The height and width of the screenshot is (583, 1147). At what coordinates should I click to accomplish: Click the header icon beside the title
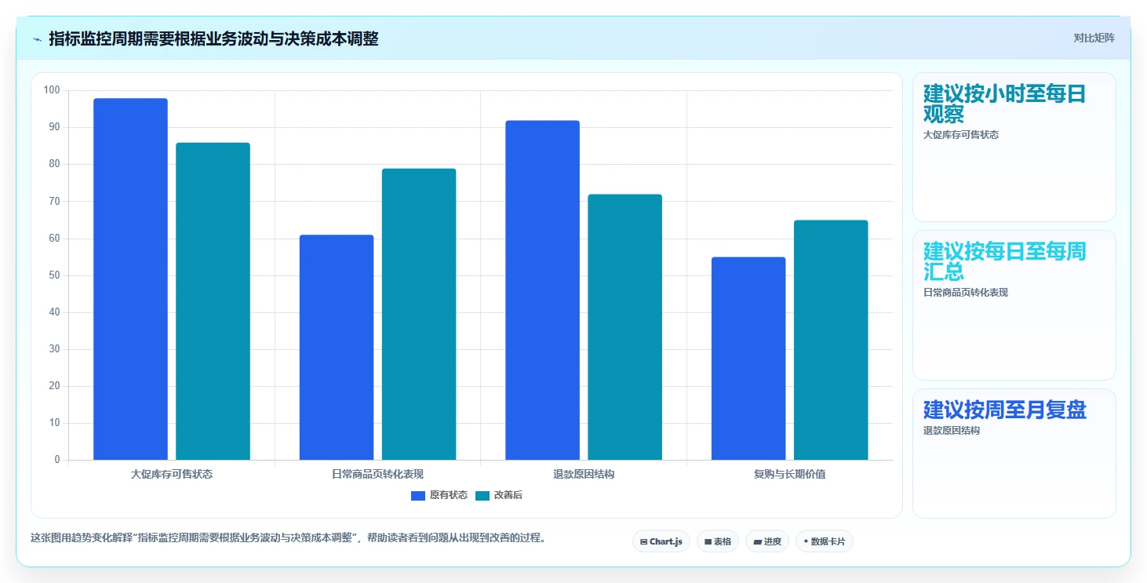38,39
